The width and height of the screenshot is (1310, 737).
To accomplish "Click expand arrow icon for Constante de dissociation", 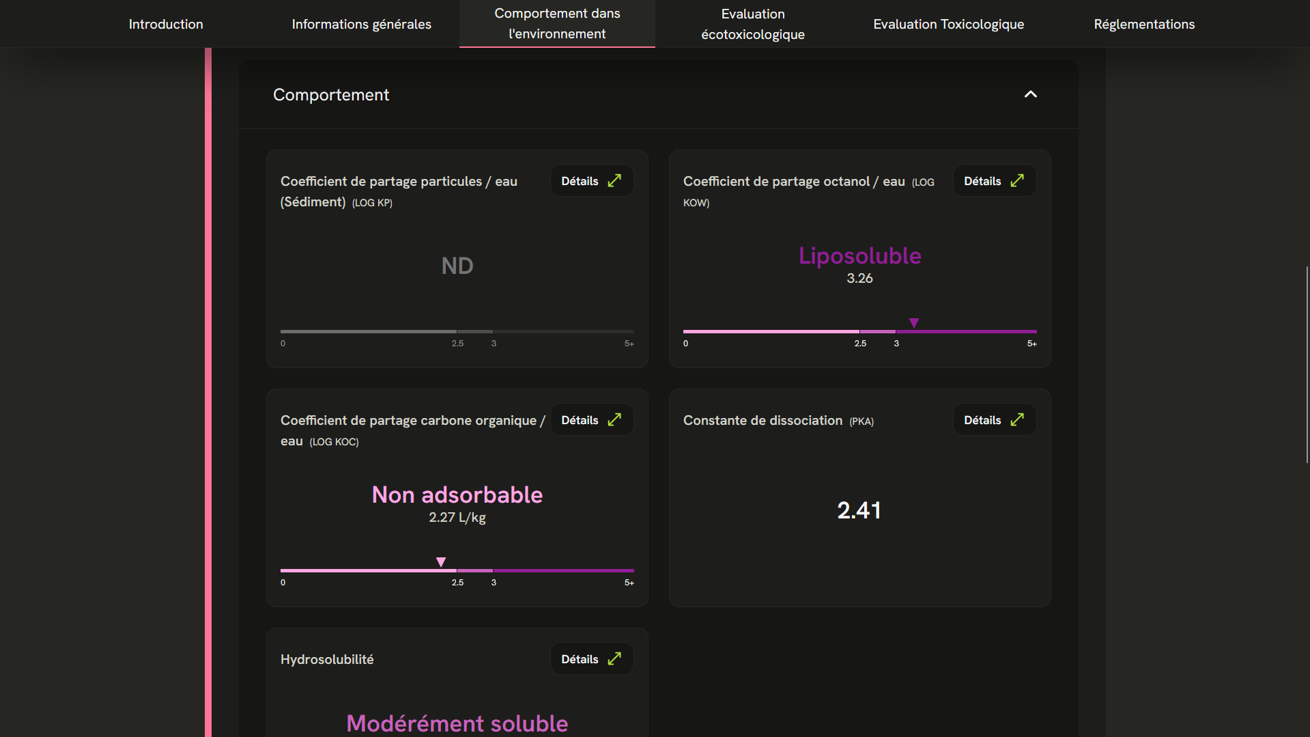I will click(x=1017, y=419).
